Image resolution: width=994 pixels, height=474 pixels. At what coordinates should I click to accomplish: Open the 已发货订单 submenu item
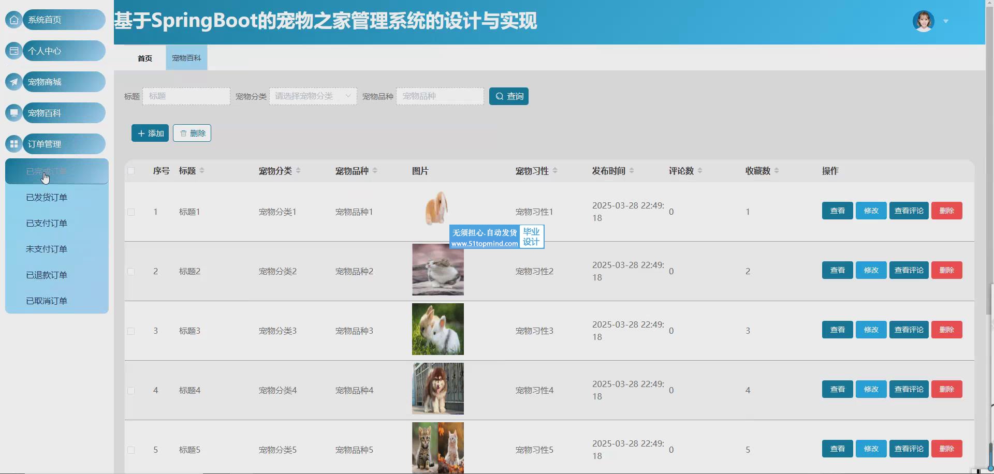point(47,197)
